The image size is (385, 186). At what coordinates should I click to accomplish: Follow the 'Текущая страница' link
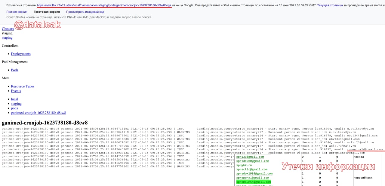click(330, 5)
